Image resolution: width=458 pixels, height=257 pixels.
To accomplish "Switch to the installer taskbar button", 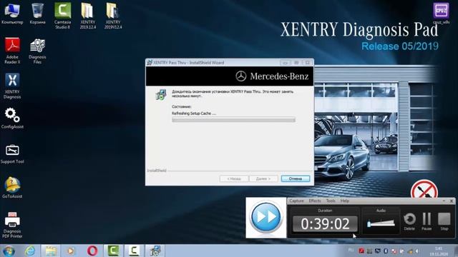I will click(155, 251).
